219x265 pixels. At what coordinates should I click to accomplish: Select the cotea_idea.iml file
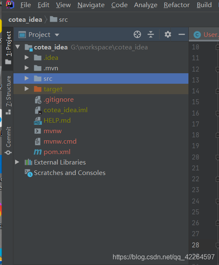coord(66,110)
